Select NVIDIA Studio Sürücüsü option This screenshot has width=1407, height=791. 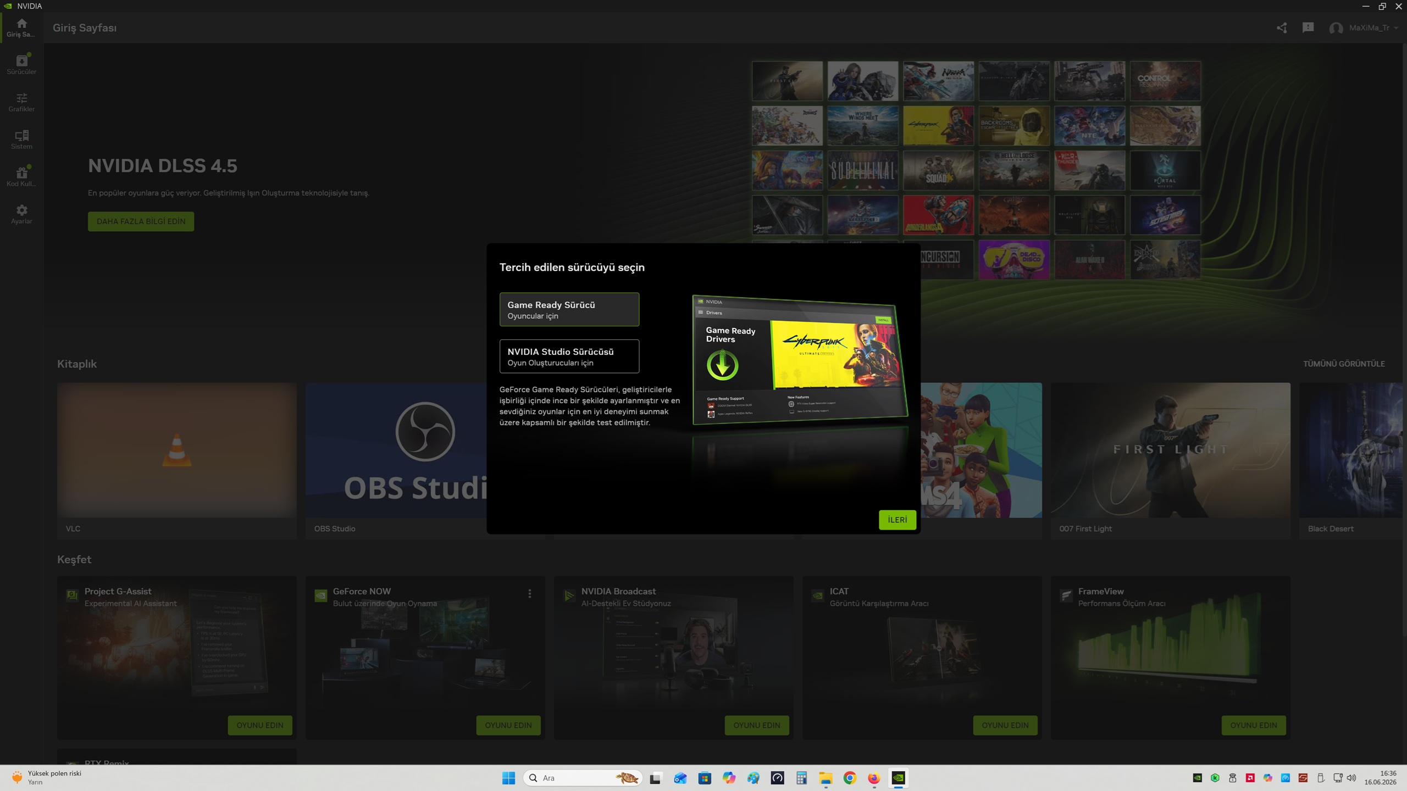[569, 356]
